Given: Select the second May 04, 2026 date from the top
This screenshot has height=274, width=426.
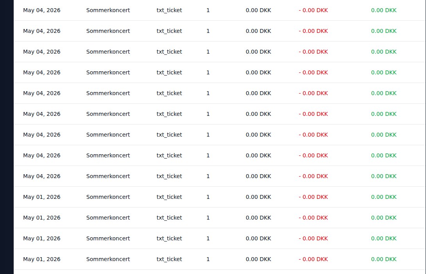Looking at the screenshot, I should (41, 31).
